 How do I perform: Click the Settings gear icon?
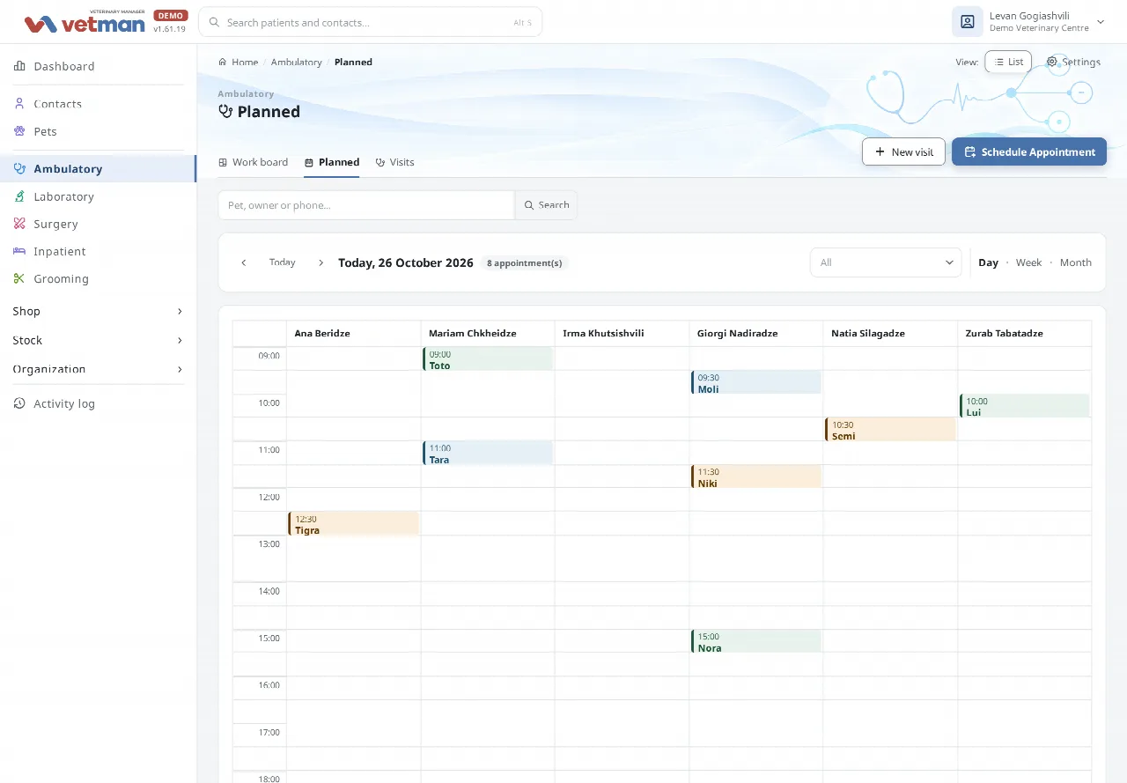(1051, 62)
